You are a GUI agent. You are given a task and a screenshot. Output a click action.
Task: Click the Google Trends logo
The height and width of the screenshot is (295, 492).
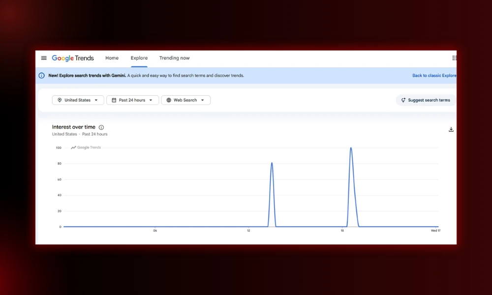coord(73,58)
